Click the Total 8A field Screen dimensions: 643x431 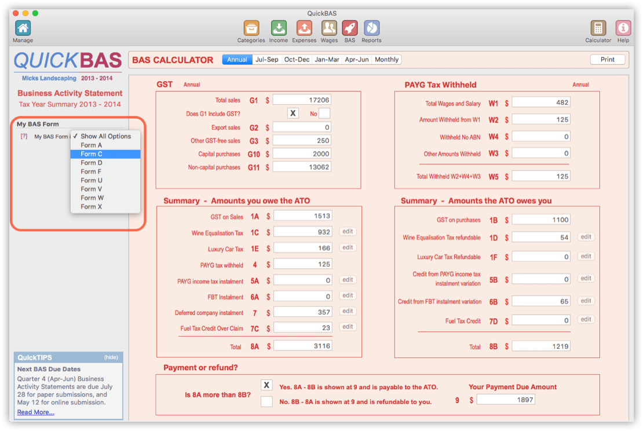point(303,346)
